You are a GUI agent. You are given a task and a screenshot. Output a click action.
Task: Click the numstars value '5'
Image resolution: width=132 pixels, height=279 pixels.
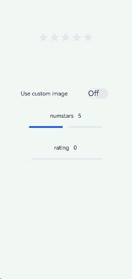[x=79, y=116]
